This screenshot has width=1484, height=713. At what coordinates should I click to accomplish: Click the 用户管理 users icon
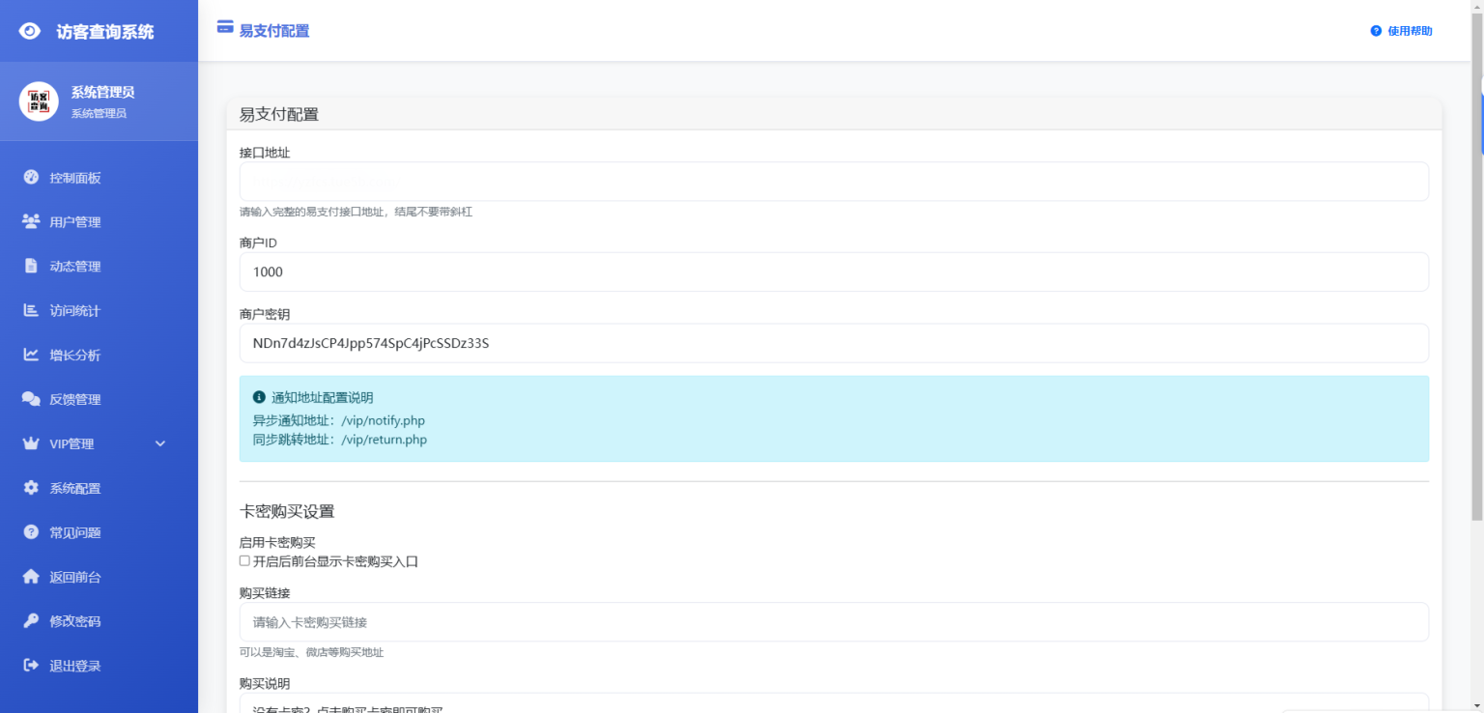click(31, 222)
